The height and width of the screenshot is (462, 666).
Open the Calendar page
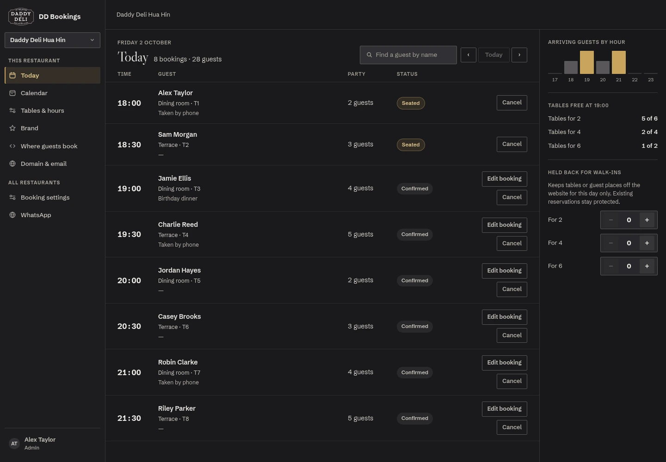(x=52, y=93)
